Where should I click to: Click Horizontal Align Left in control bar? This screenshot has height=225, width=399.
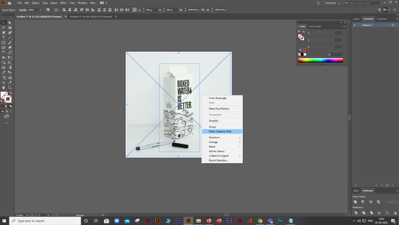tap(64, 10)
